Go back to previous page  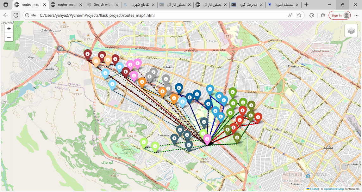(6, 15)
